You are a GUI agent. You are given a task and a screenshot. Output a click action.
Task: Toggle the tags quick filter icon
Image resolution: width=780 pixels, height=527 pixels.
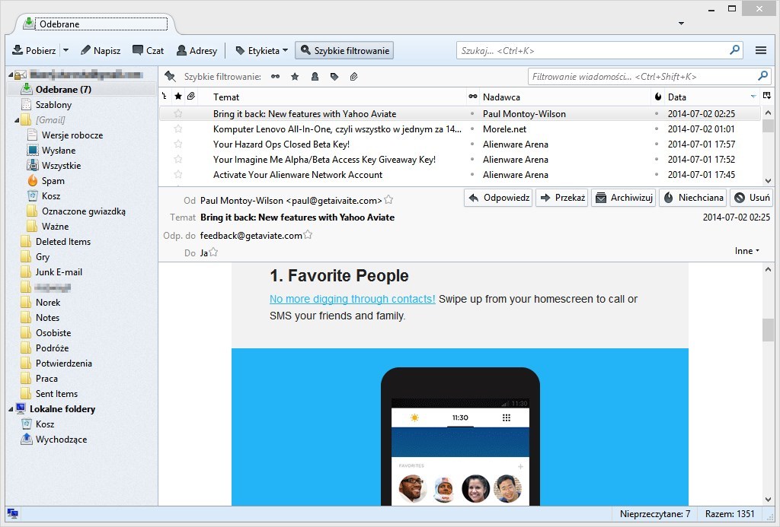click(x=334, y=77)
